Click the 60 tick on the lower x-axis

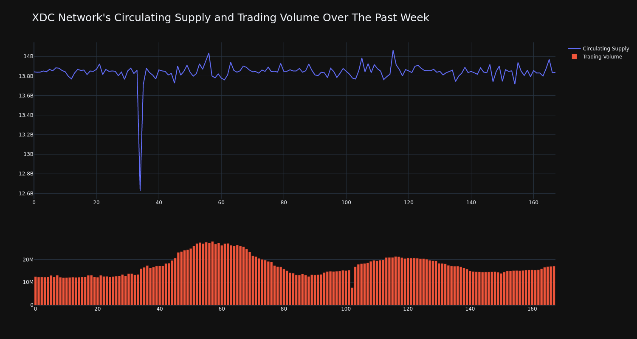point(222,309)
